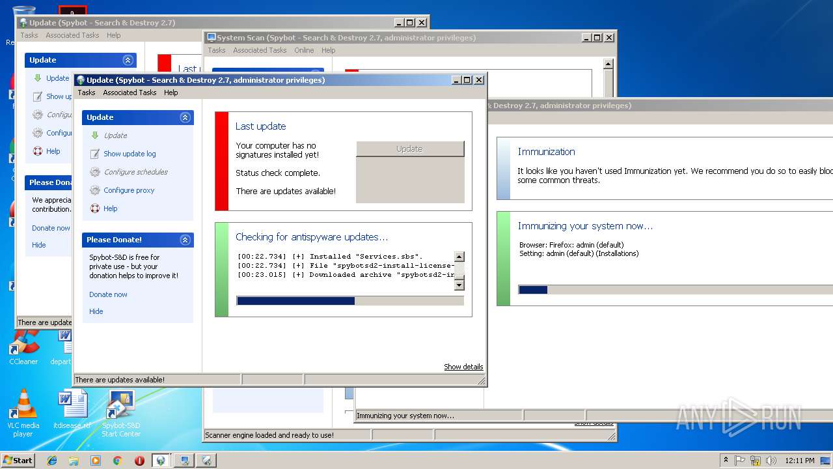The width and height of the screenshot is (833, 469).
Task: Click taskbar clock showing 12:11 PM
Action: click(x=800, y=461)
